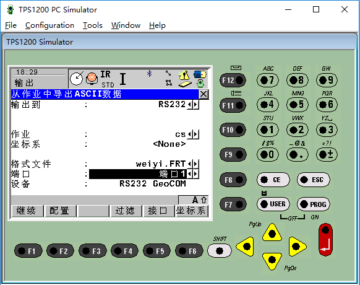This screenshot has height=285, width=360.
Task: Click keypad key 3 YZ
Action: coord(327,129)
